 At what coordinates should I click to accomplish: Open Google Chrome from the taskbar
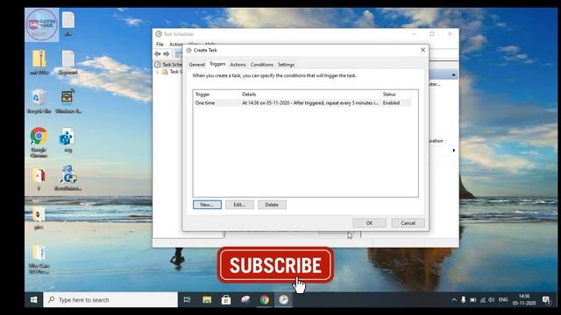(265, 299)
